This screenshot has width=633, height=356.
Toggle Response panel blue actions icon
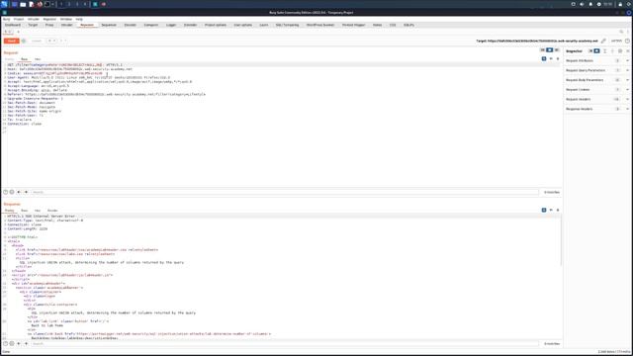[544, 210]
